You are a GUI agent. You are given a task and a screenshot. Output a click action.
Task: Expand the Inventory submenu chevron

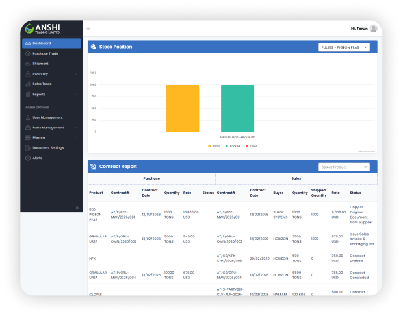point(76,74)
